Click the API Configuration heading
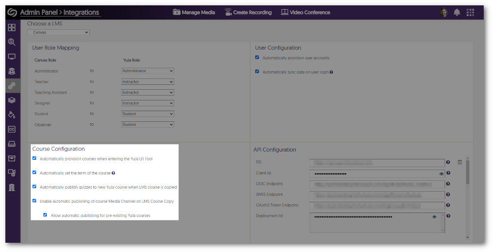 point(275,150)
